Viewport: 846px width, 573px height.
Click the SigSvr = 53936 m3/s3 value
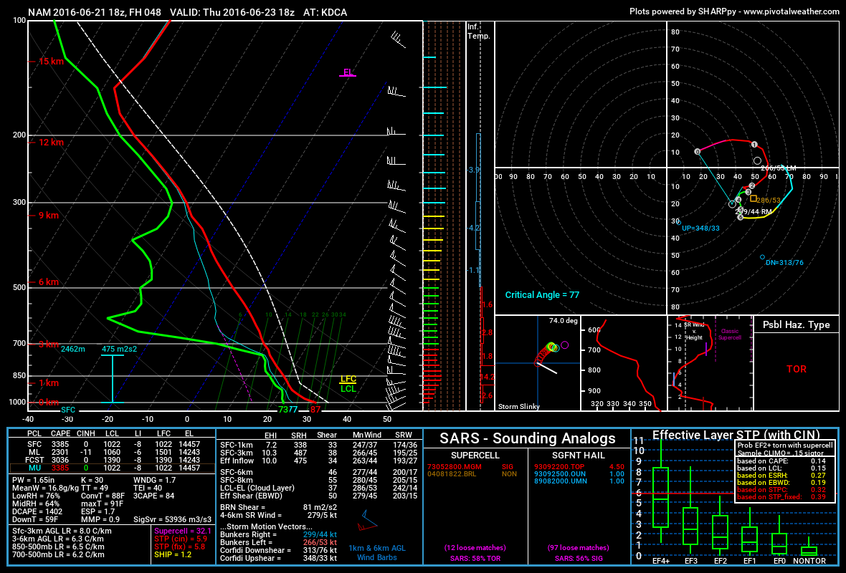[172, 519]
